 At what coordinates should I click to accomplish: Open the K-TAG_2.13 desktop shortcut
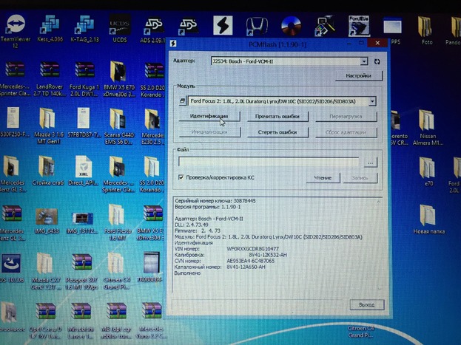[x=83, y=30]
